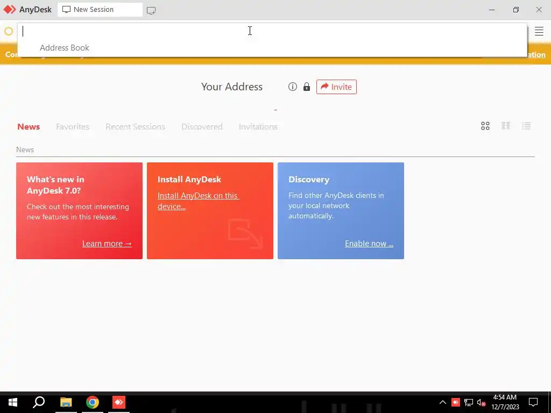This screenshot has width=551, height=413.
Task: Switch to list view icon
Action: point(526,126)
